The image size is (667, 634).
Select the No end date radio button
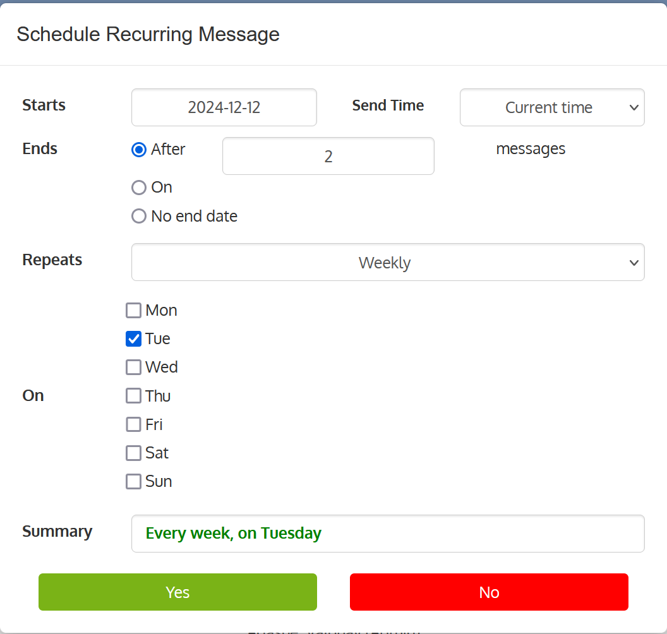(139, 216)
